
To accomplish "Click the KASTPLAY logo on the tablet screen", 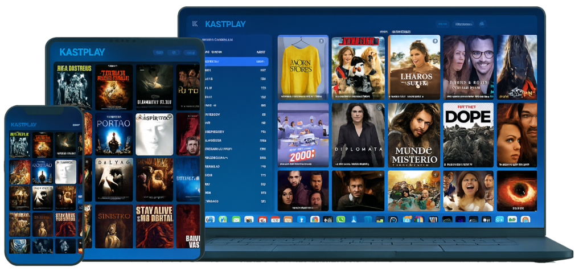I will click(82, 52).
